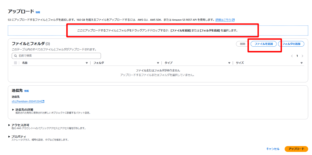The height and width of the screenshot is (155, 312).
Task: Focus the 名前で検索 search field
Action: [56, 56]
